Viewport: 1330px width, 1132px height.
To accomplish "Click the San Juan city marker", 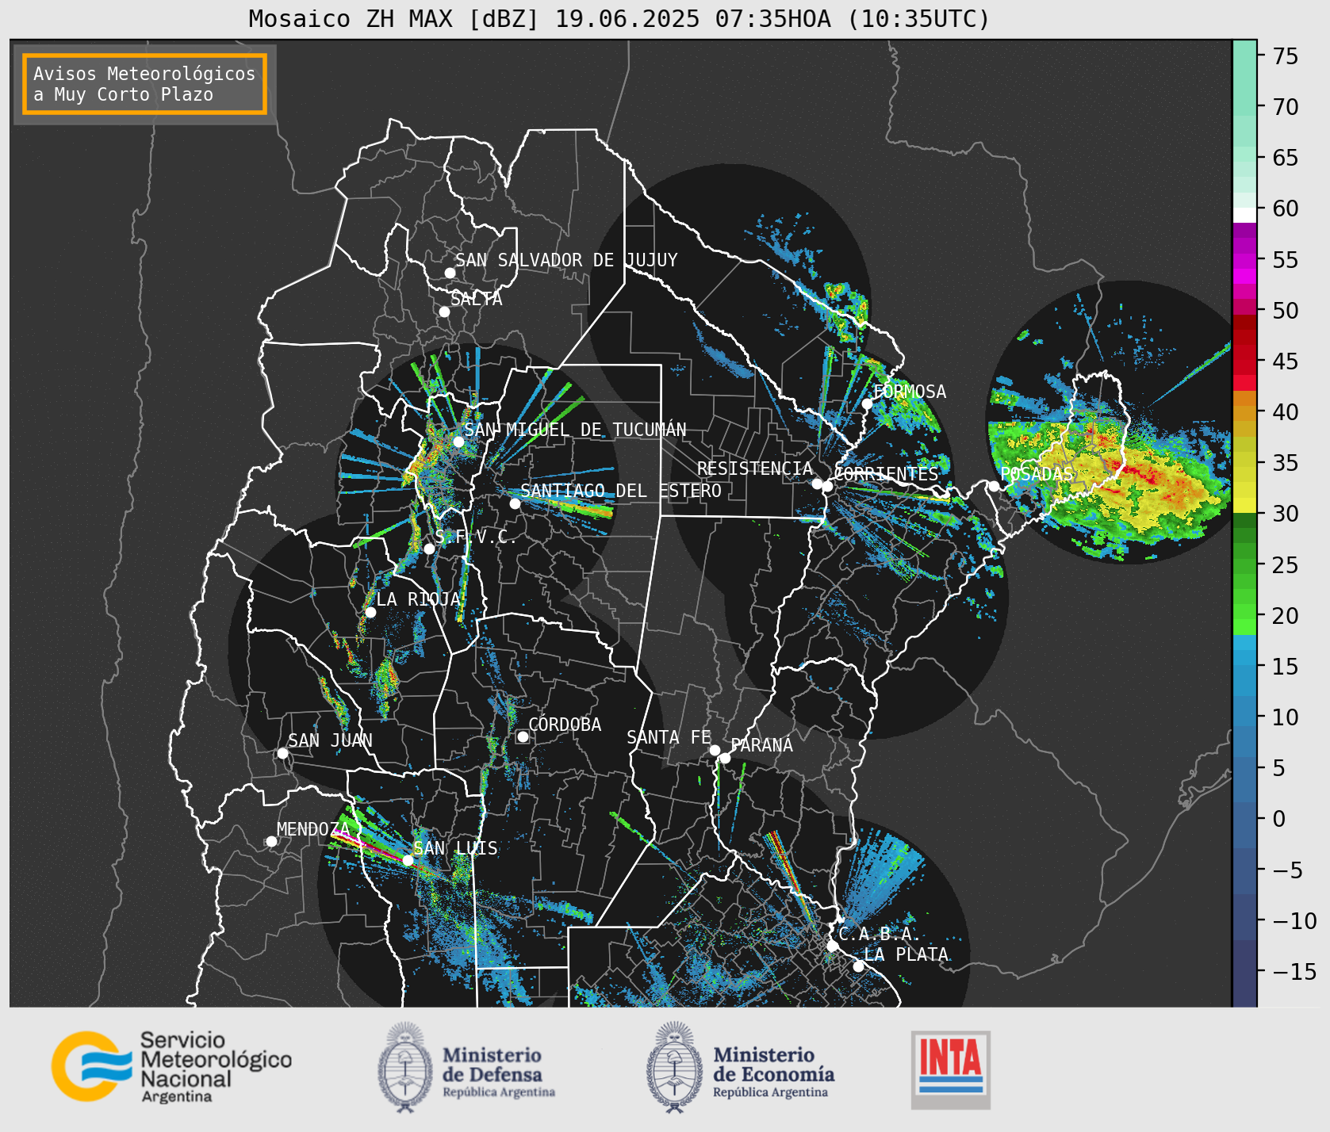I will (x=282, y=753).
